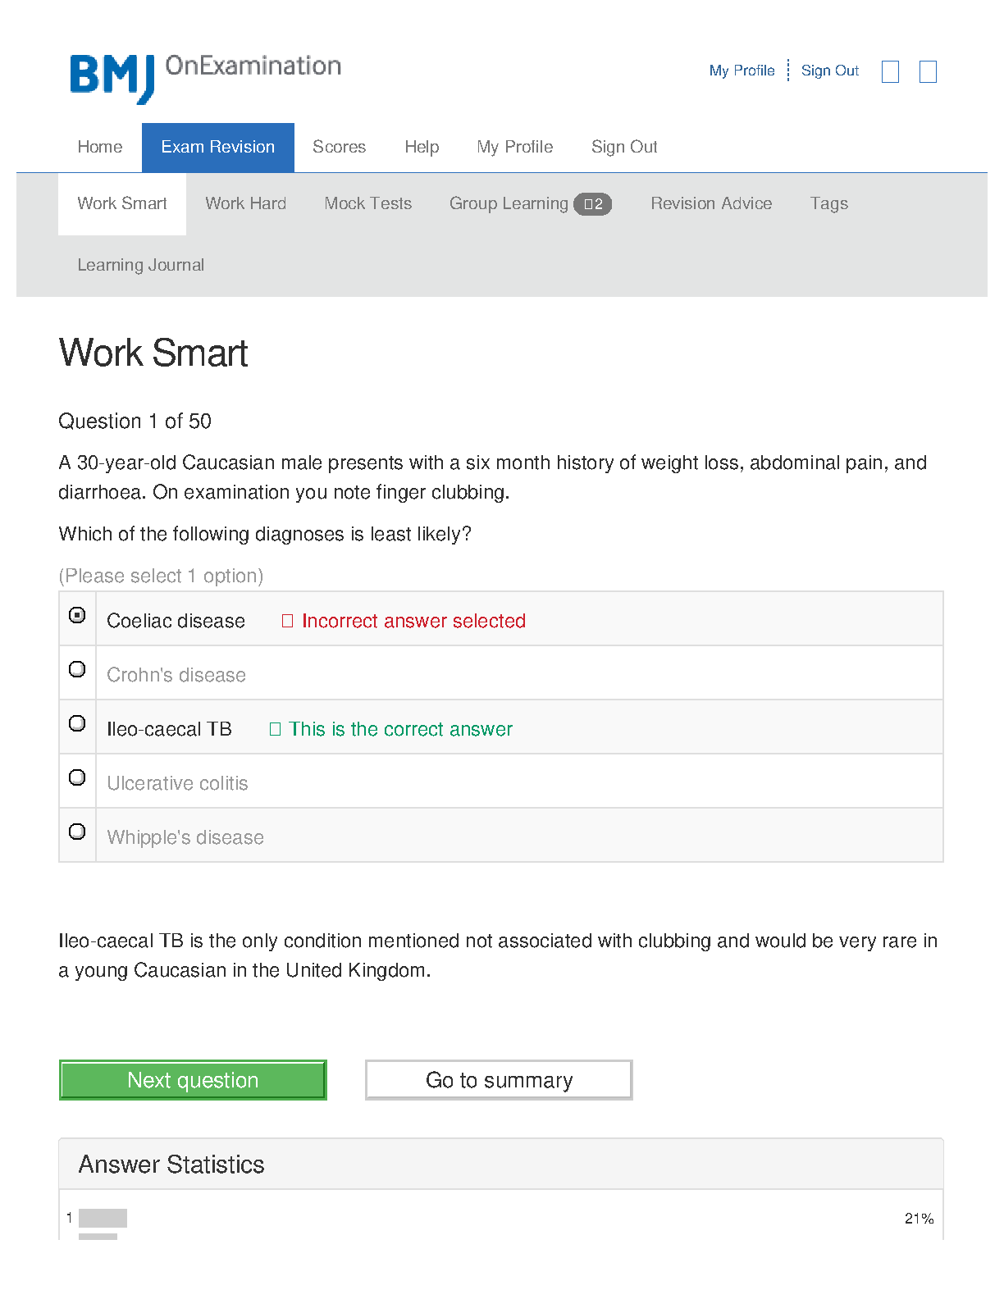This screenshot has width=1004, height=1299.
Task: Click the first answer statistics bar
Action: [x=103, y=1218]
